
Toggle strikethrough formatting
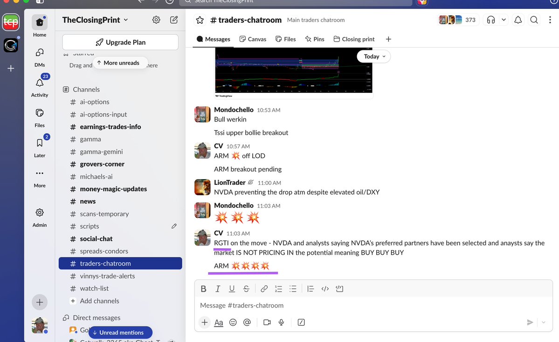pos(246,289)
